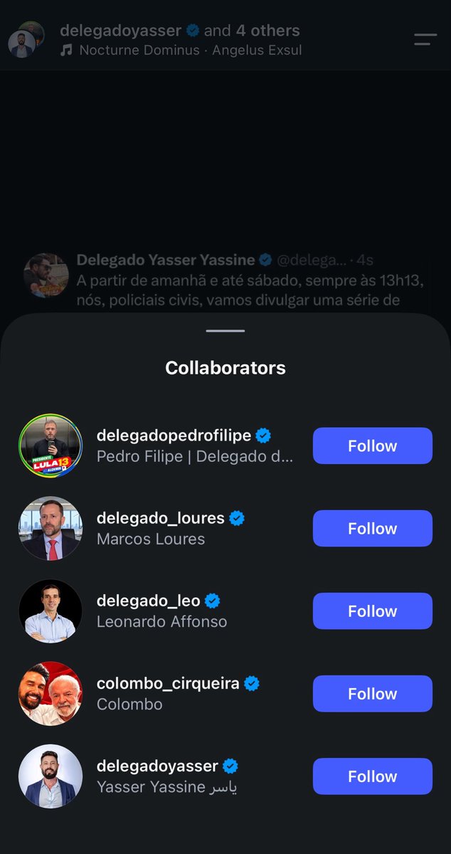
Task: Tap the verified badge next to colombo_cirqueira
Action: coord(252,683)
